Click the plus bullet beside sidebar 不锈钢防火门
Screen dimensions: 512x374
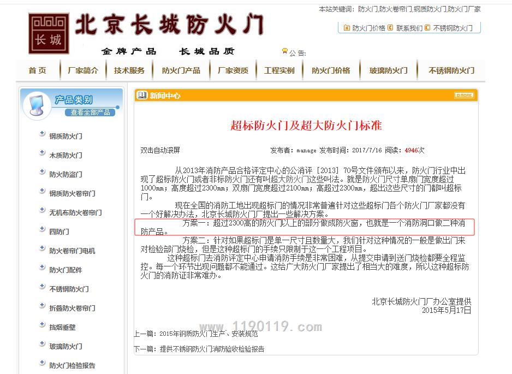tap(42, 286)
